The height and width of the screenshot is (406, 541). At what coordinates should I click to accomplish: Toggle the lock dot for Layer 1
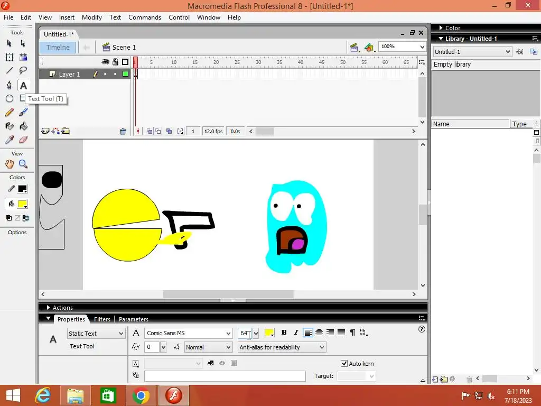pyautogui.click(x=115, y=74)
